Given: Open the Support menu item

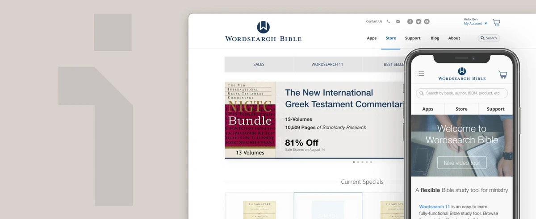Looking at the screenshot, I should [x=413, y=38].
